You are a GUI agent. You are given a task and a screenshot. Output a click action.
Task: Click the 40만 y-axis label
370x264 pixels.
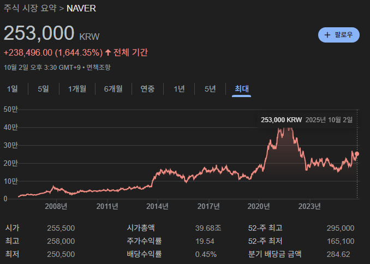pyautogui.click(x=11, y=128)
